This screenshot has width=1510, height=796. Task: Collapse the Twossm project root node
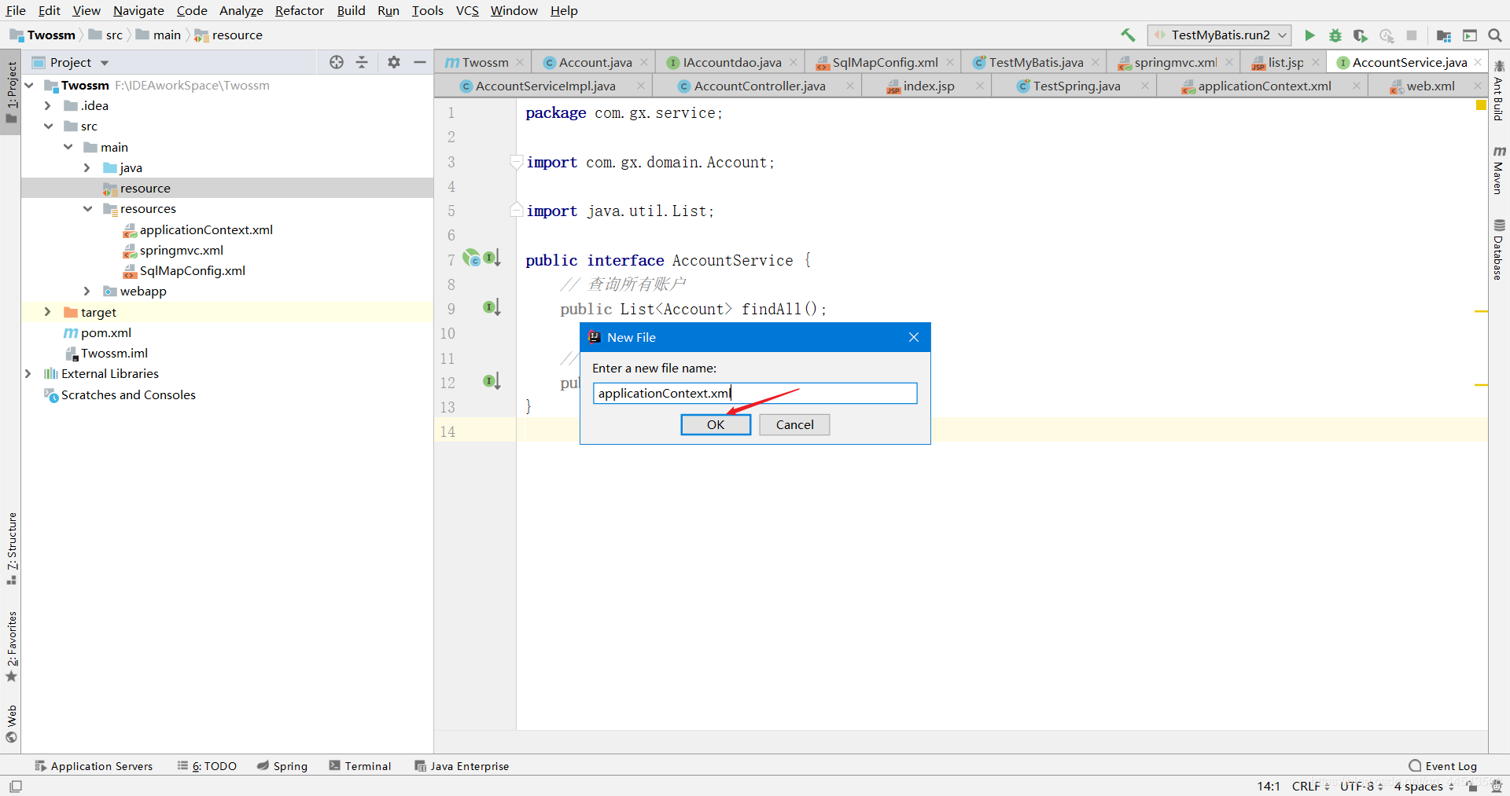29,85
